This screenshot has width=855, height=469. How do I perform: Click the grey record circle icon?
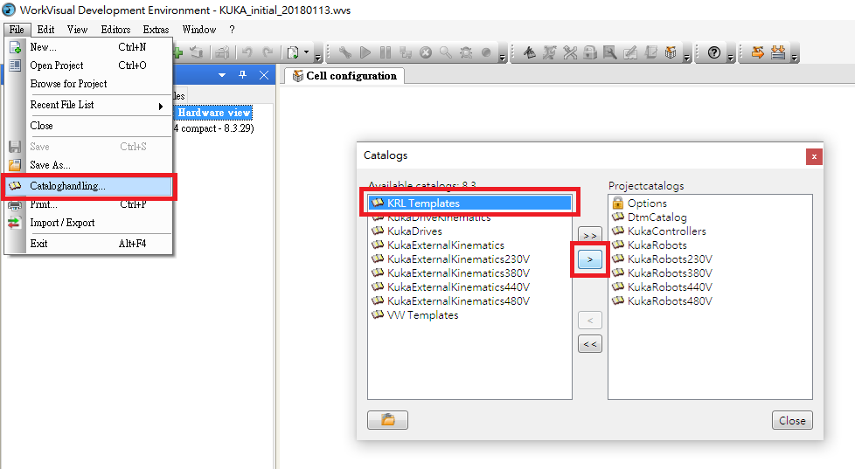click(486, 52)
